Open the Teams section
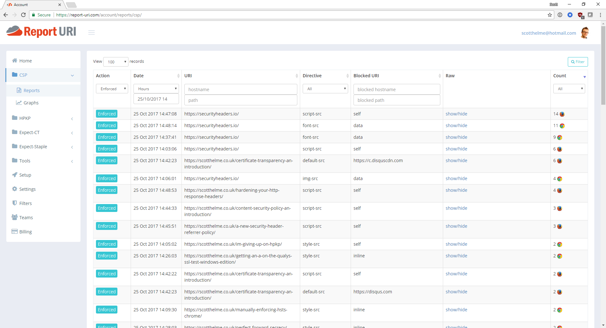The height and width of the screenshot is (328, 606). tap(26, 217)
